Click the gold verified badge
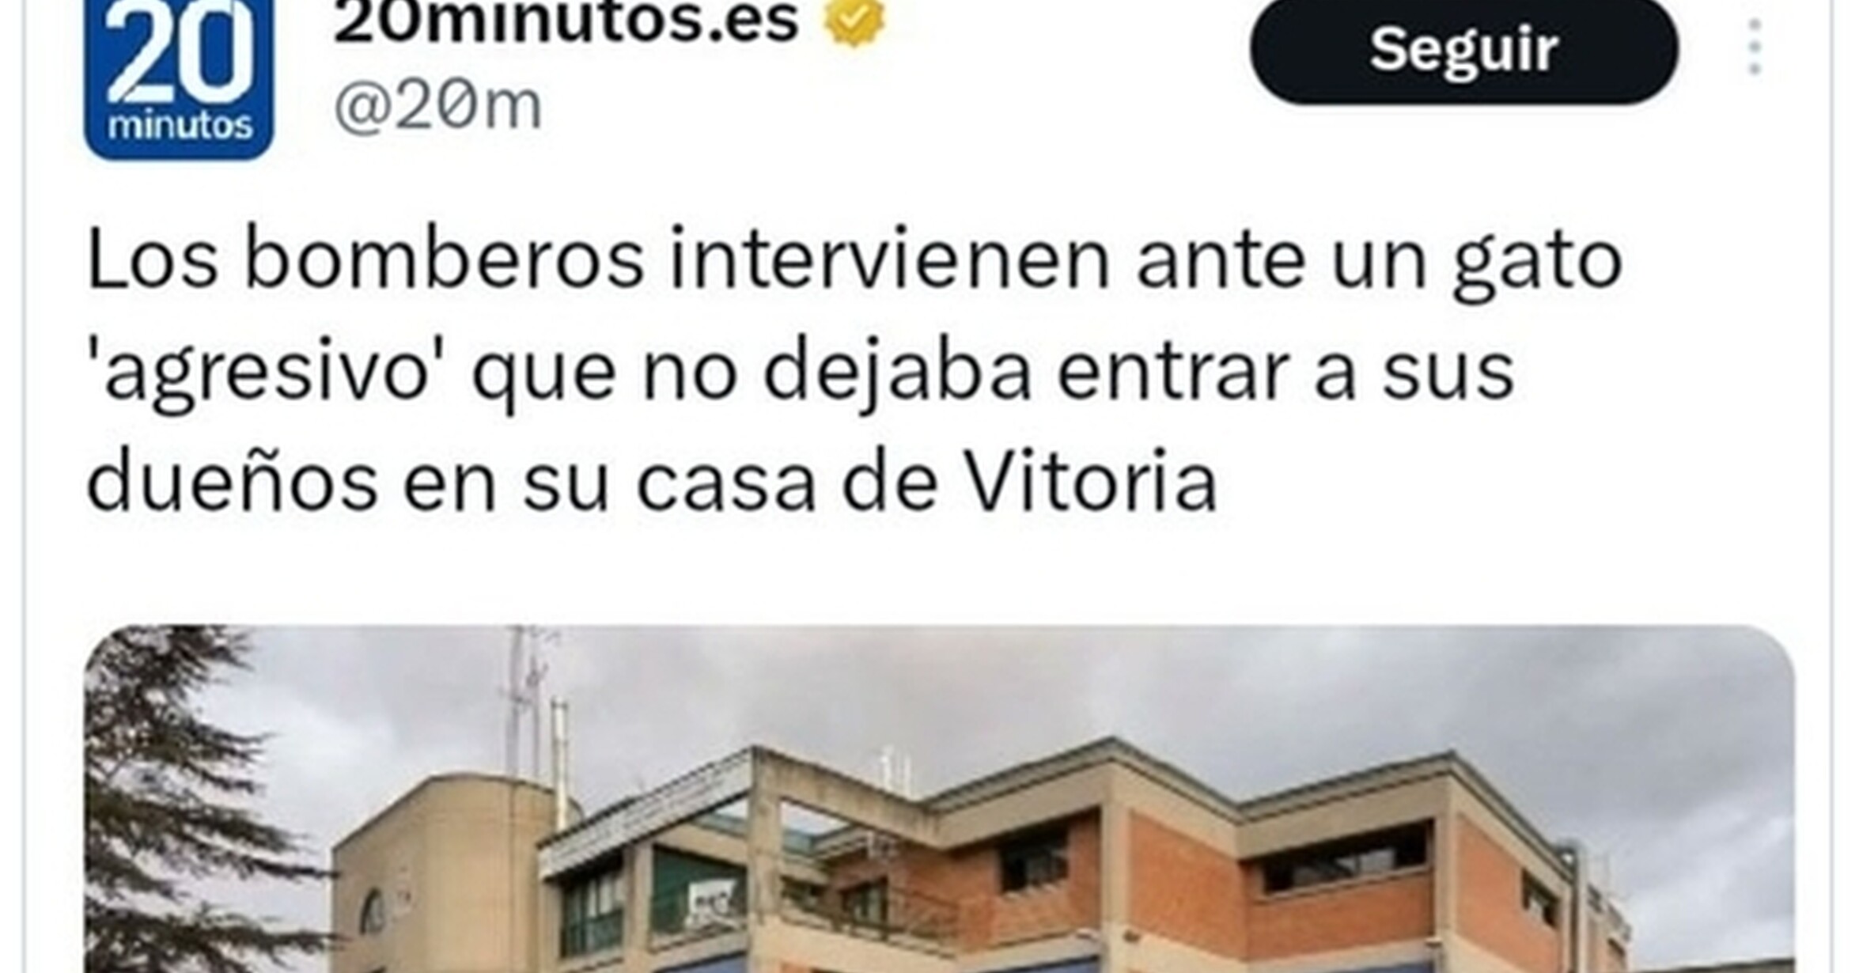The height and width of the screenshot is (973, 1859). pos(854,22)
